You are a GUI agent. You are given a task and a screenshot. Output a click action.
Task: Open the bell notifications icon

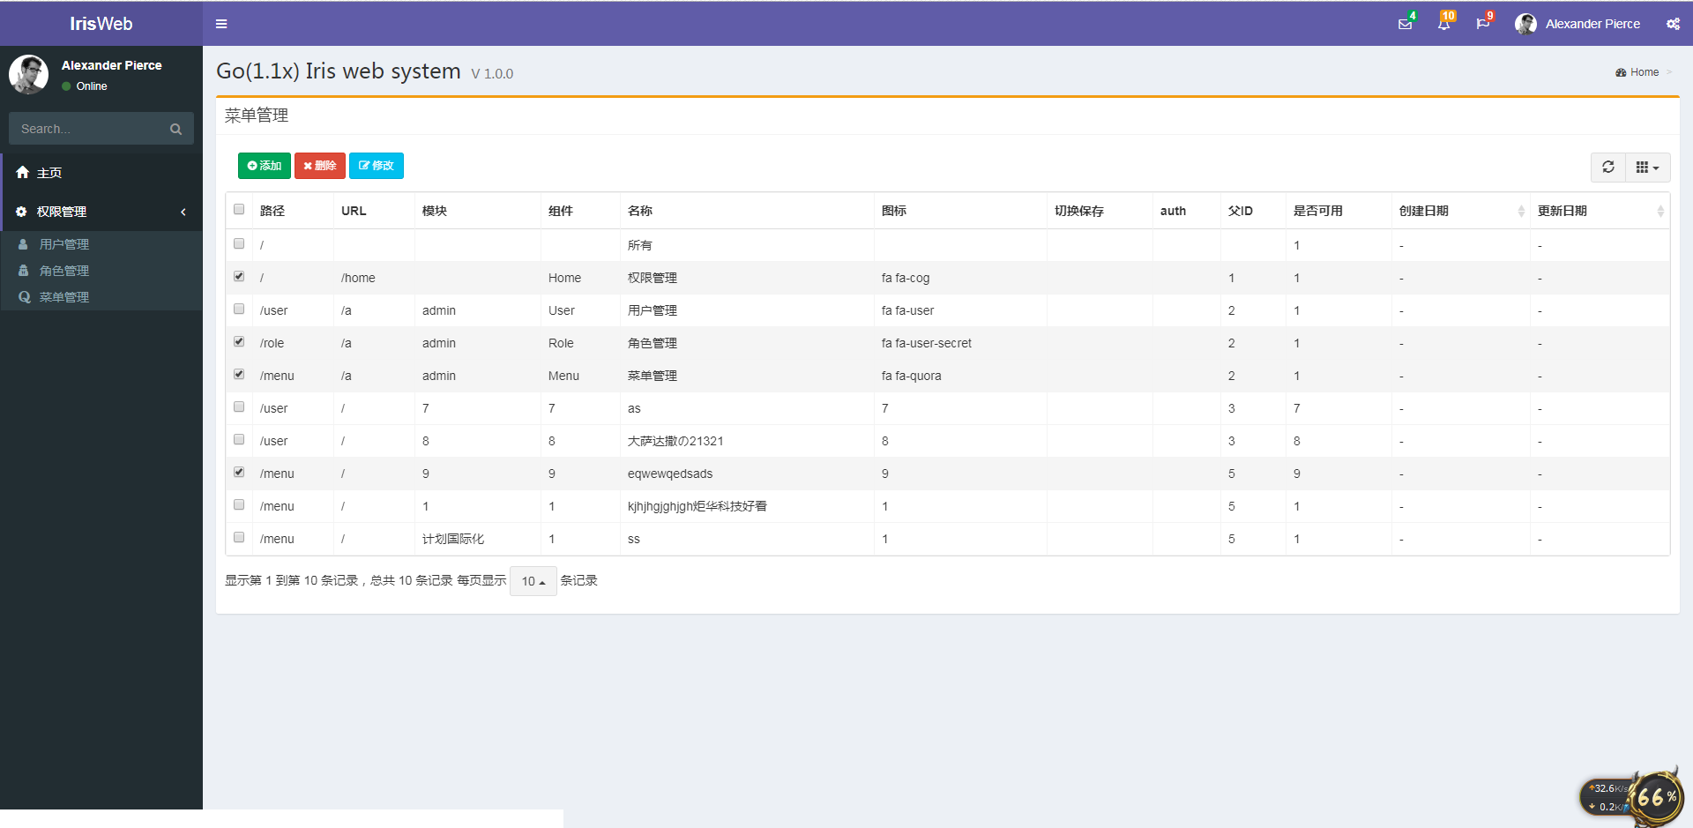pos(1443,24)
